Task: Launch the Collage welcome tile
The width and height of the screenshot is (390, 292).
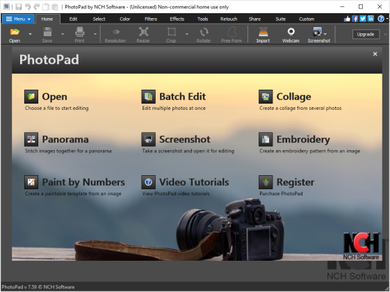Action: pyautogui.click(x=300, y=101)
